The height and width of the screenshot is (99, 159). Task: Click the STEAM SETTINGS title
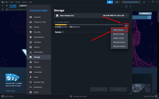38,11
